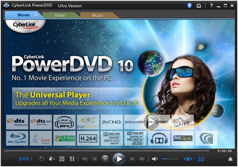Open the help question mark
This screenshot has height=167, width=238.
pos(211,6)
